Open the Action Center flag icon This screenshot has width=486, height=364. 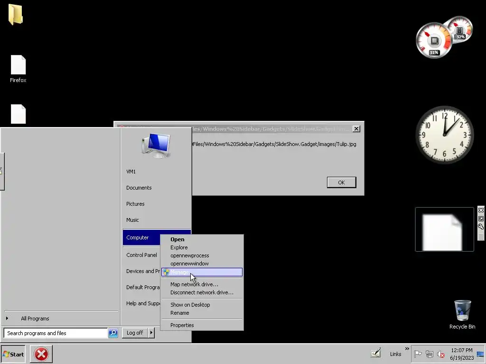point(418,354)
